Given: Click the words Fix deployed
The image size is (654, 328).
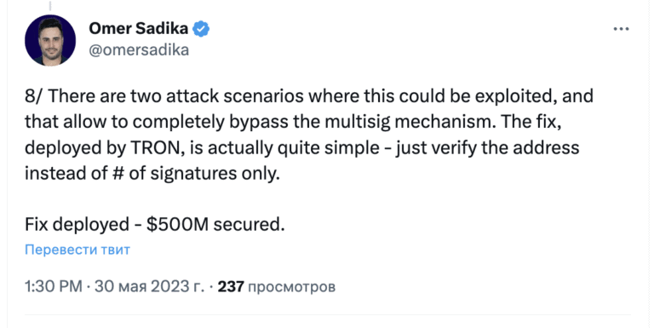Looking at the screenshot, I should pos(77,225).
